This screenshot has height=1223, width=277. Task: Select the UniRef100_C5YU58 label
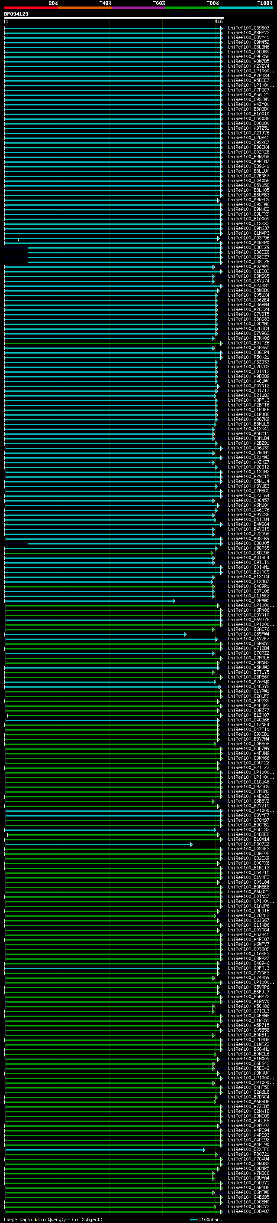pyautogui.click(x=248, y=185)
